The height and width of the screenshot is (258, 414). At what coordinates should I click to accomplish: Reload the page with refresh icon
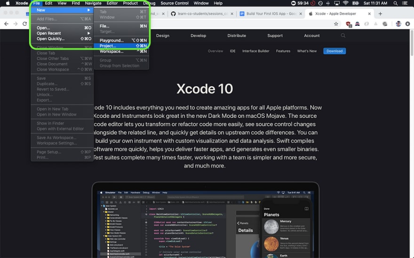point(25,24)
